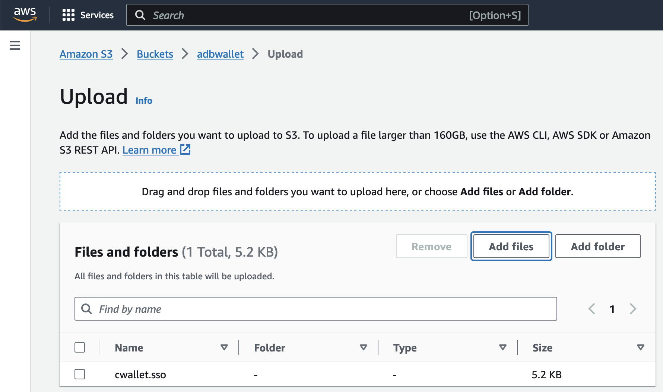Click the Remove button

coord(431,246)
